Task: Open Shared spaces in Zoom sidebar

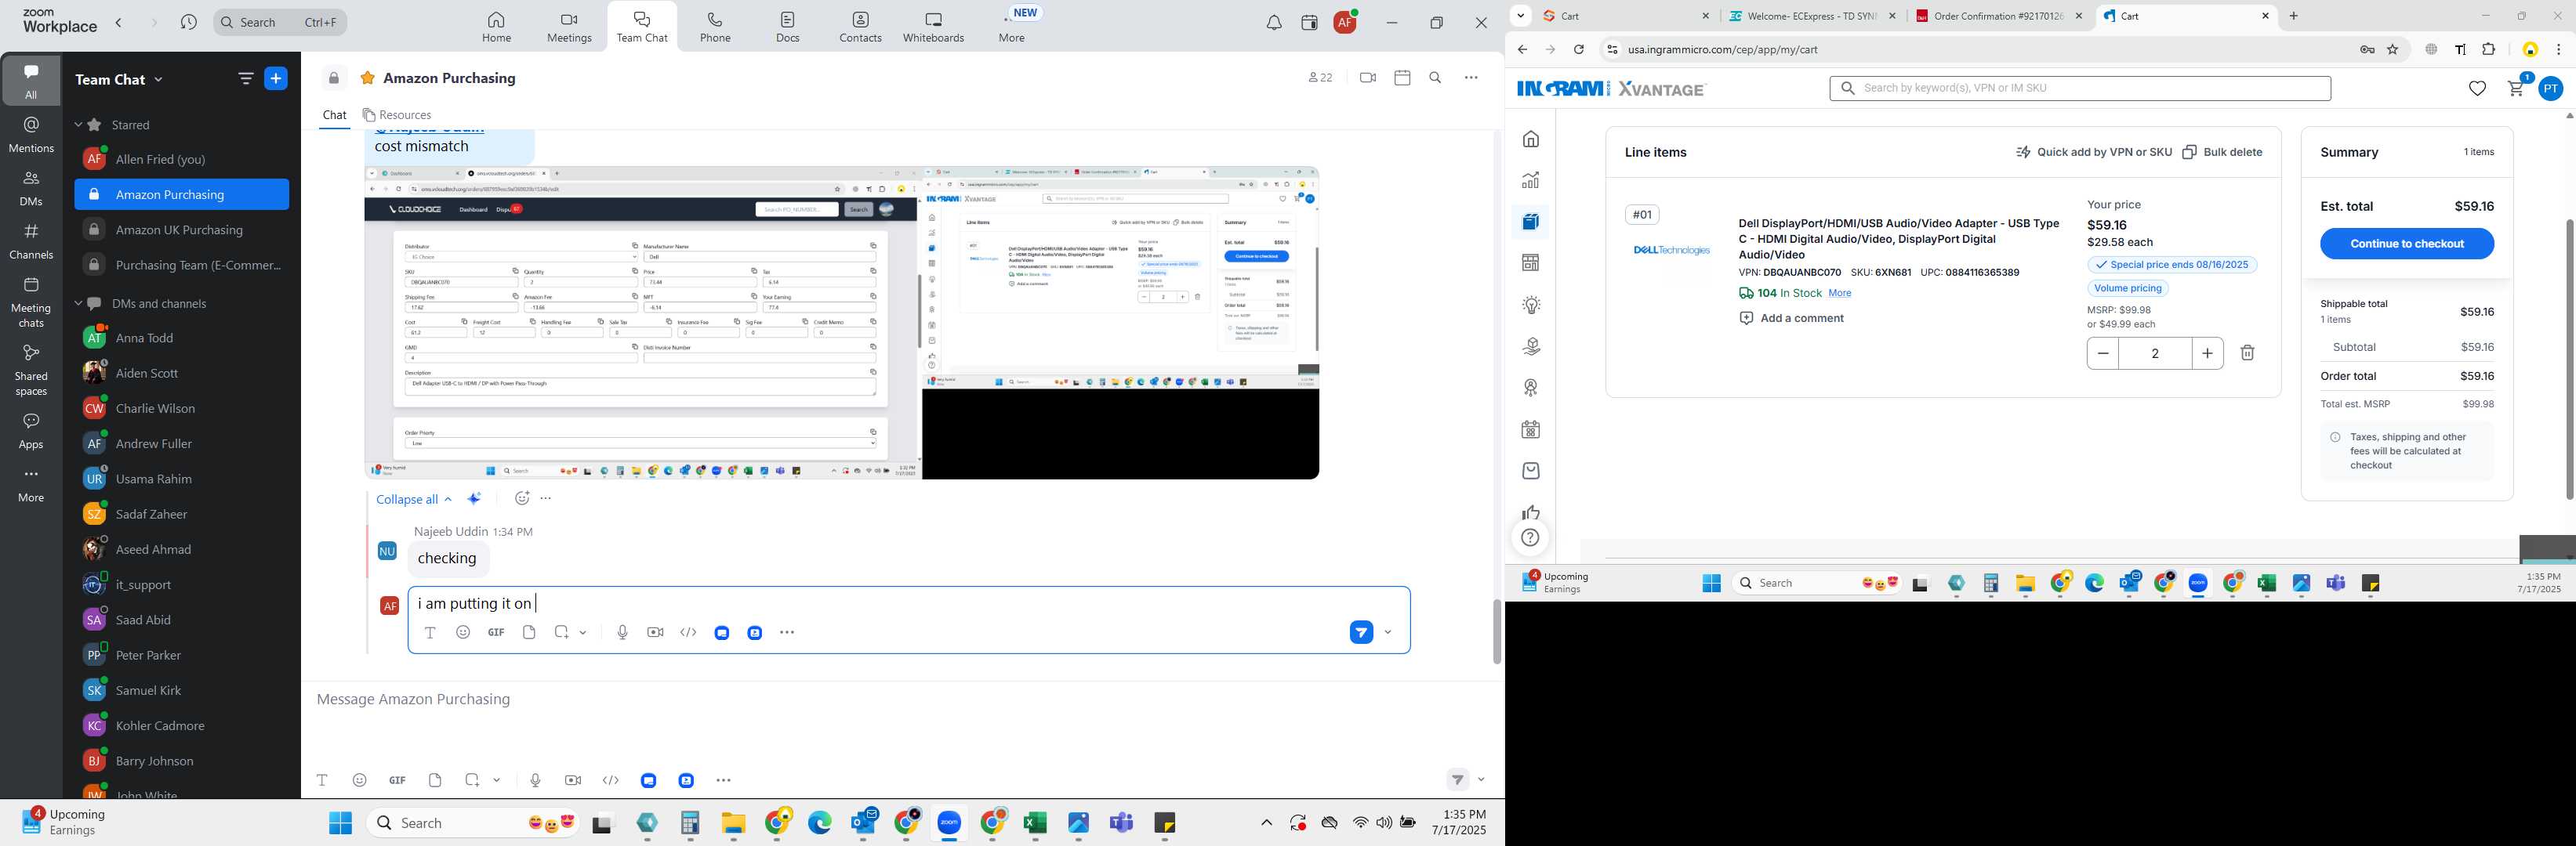Action: click(x=31, y=370)
